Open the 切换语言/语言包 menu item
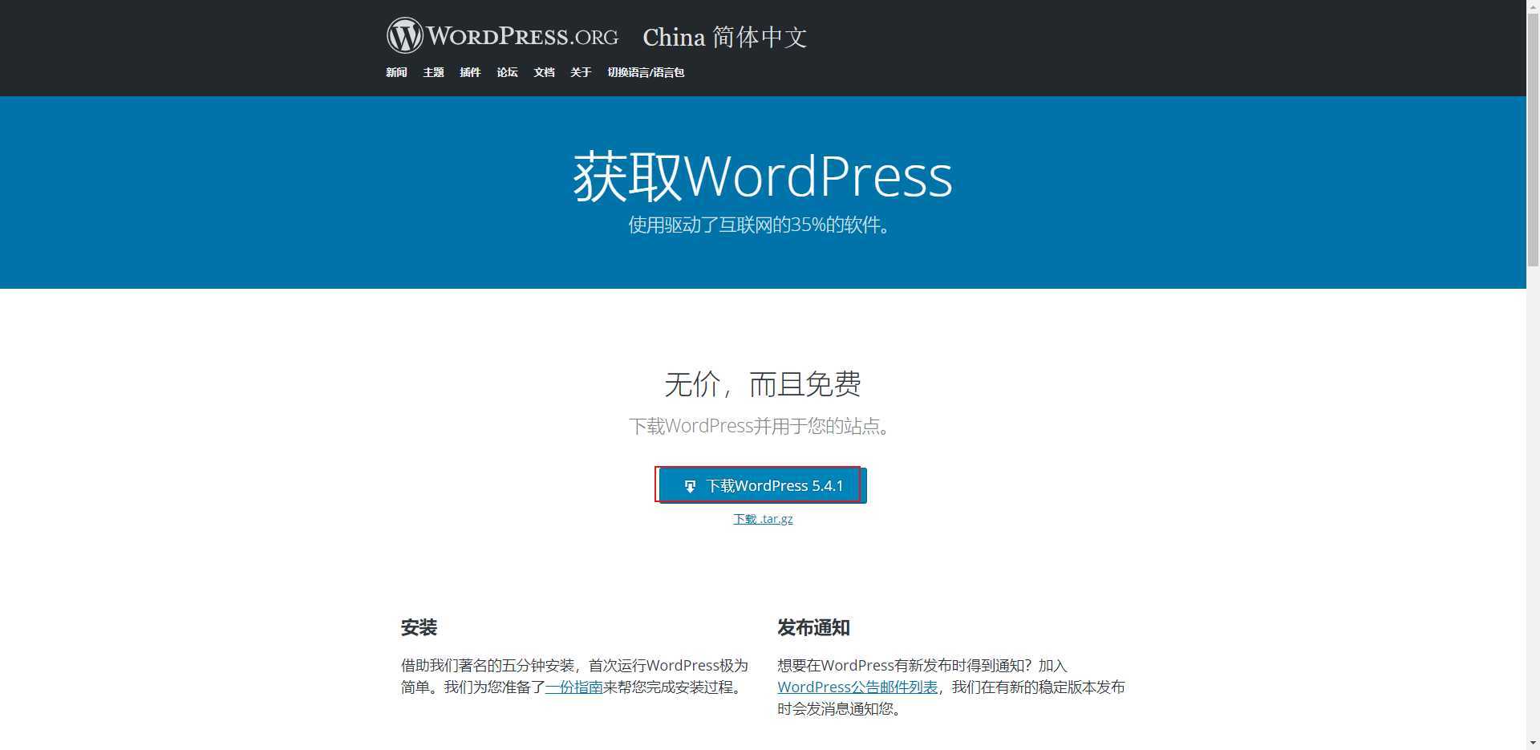 pyautogui.click(x=646, y=72)
